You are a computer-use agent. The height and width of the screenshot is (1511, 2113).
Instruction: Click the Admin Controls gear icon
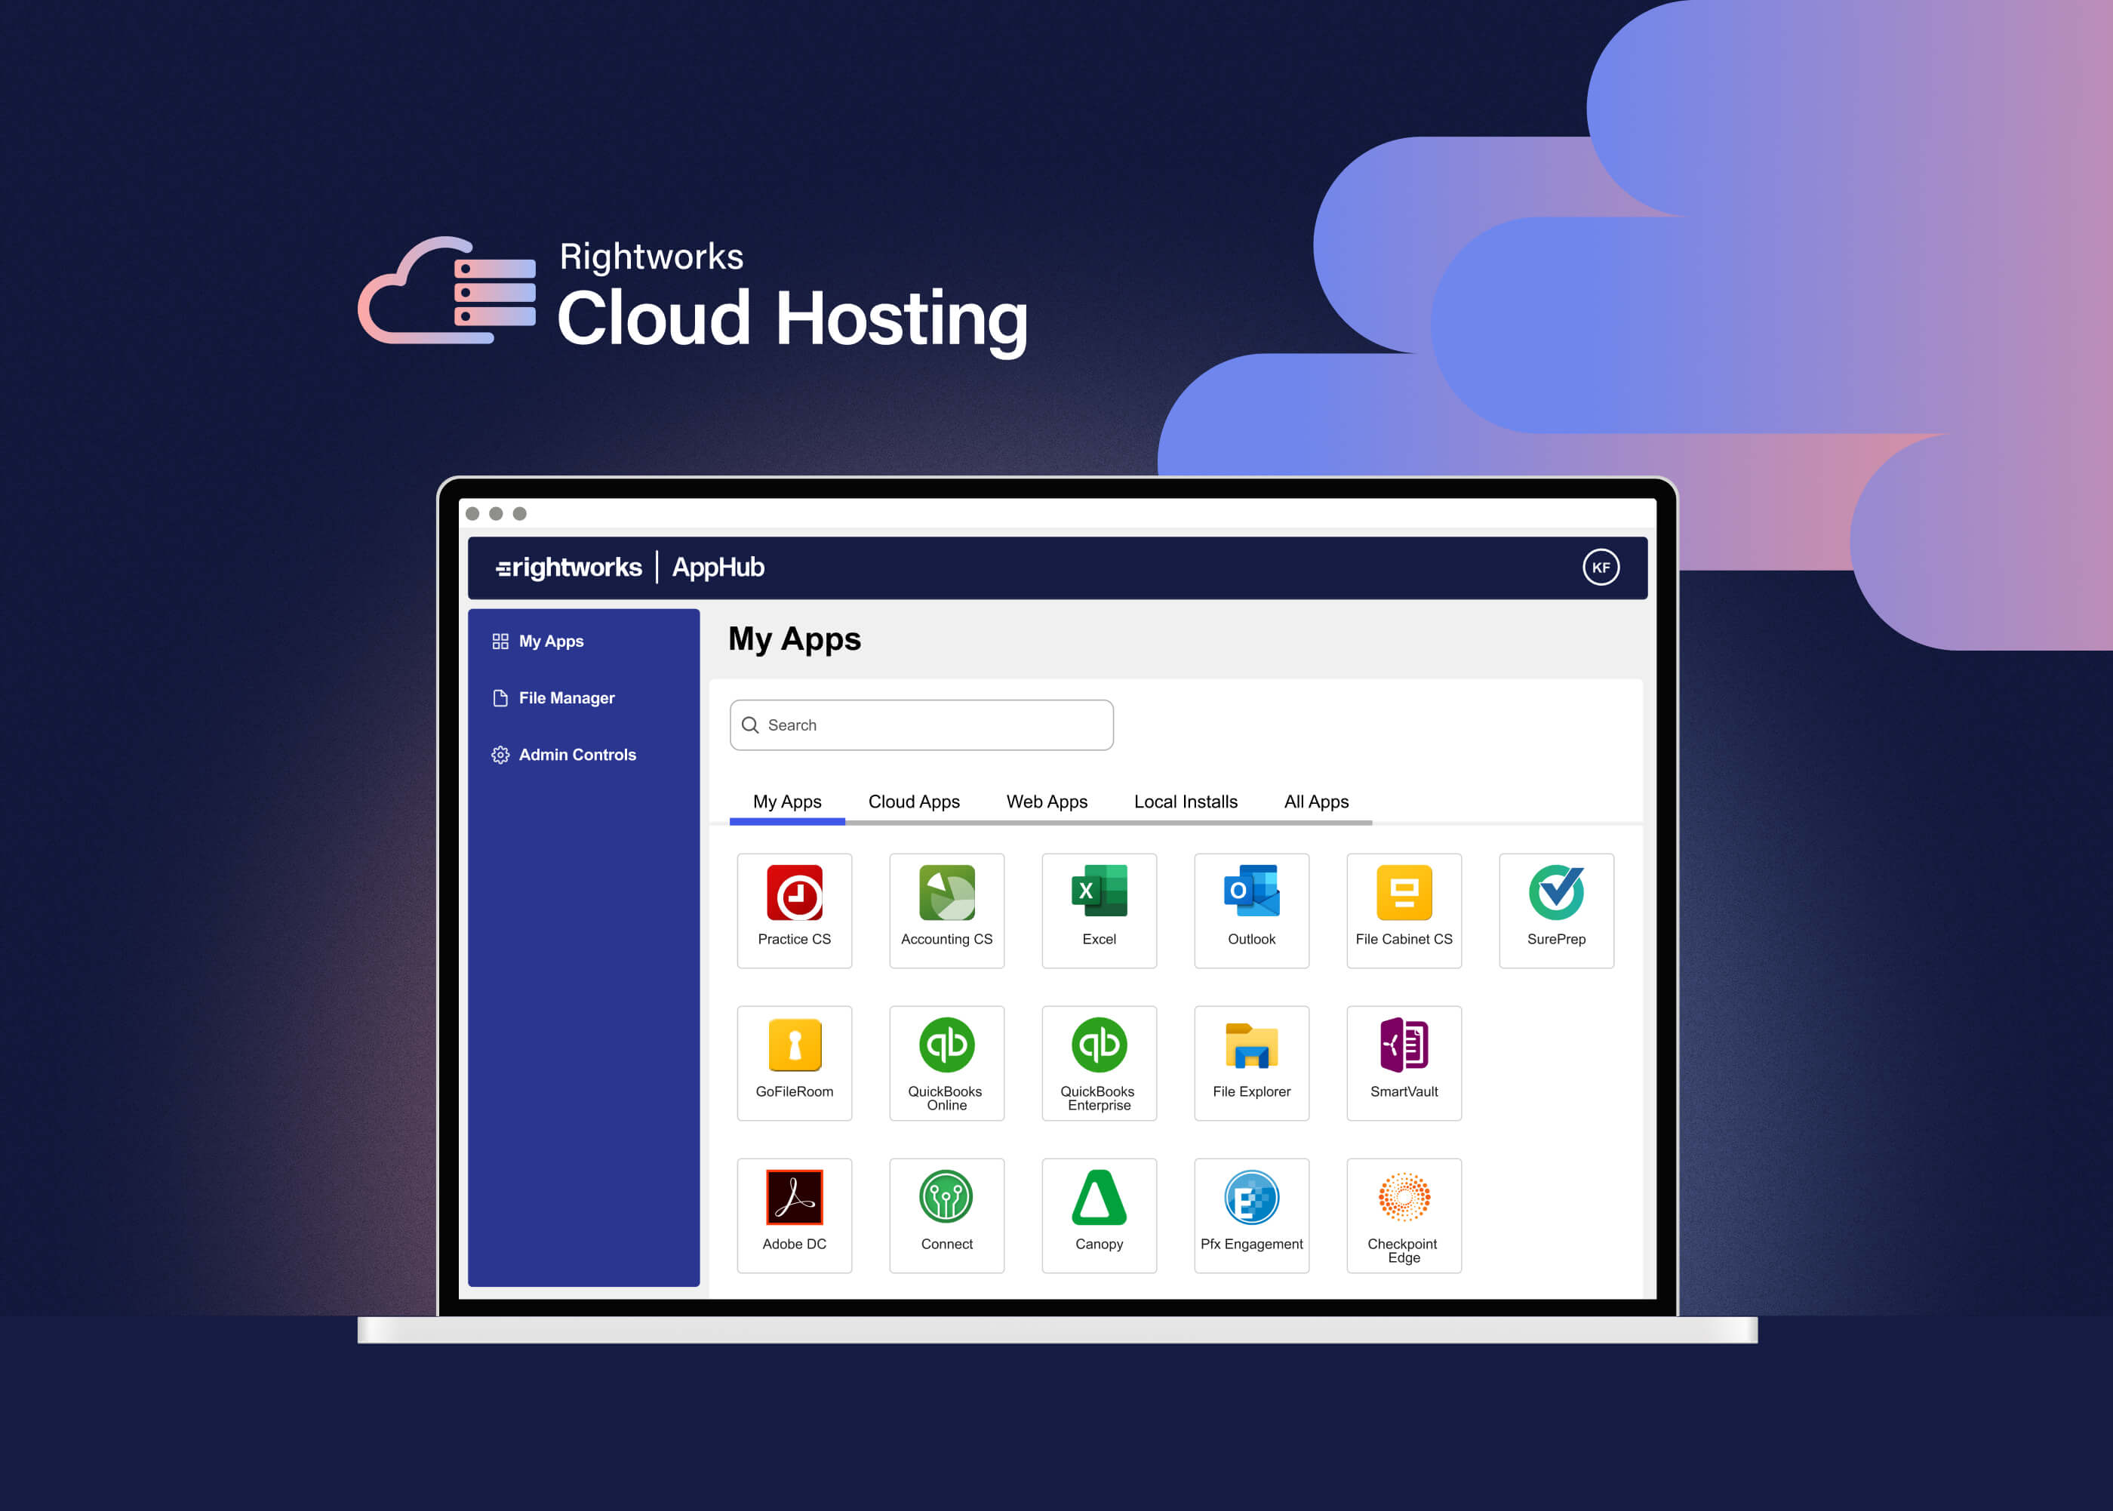coord(500,755)
